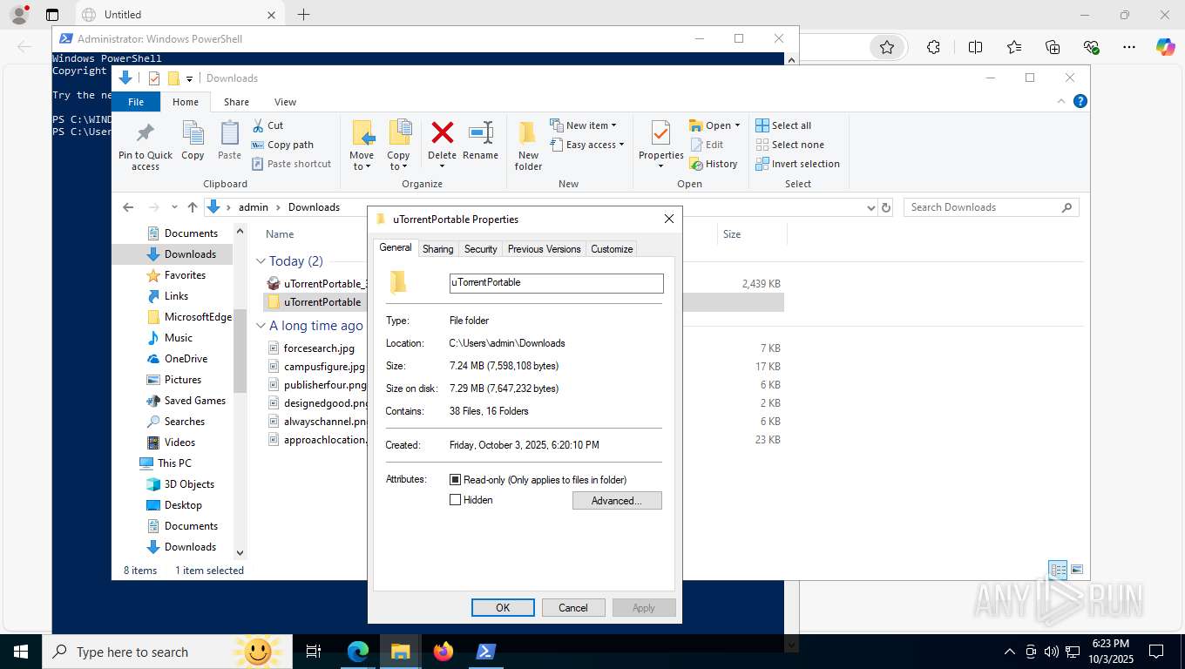Open the File menu tab
Screen dimensions: 1185x669
[x=136, y=102]
